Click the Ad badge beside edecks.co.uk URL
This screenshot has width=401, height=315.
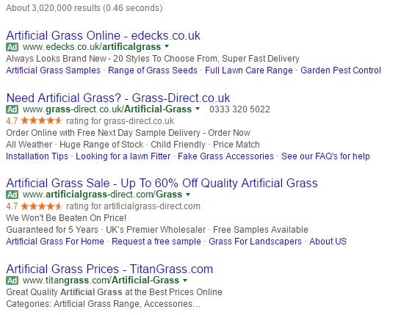[12, 47]
